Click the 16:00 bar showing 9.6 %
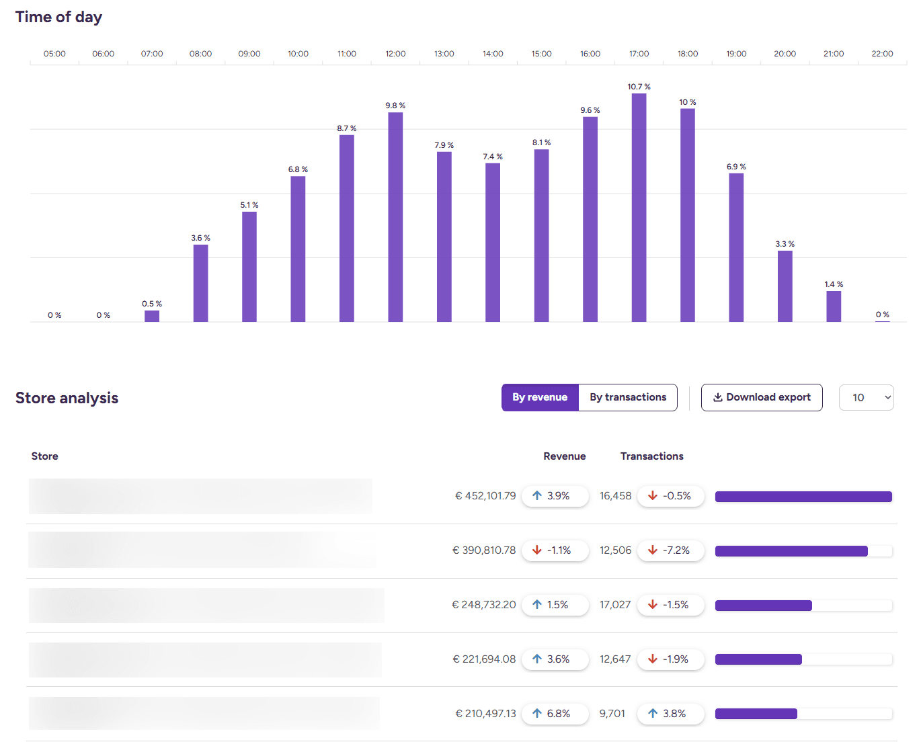This screenshot has width=921, height=742. pyautogui.click(x=590, y=219)
